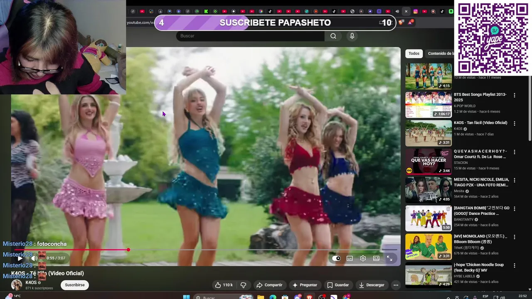Open the HYBE LABELS channel link

465,276
